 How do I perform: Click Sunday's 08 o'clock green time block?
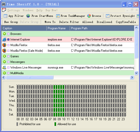tap(54, 87)
